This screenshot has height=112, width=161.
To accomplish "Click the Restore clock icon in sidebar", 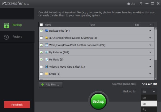I will [6, 37].
